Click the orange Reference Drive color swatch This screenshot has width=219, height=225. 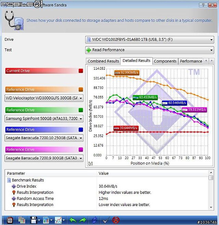(x=81, y=89)
